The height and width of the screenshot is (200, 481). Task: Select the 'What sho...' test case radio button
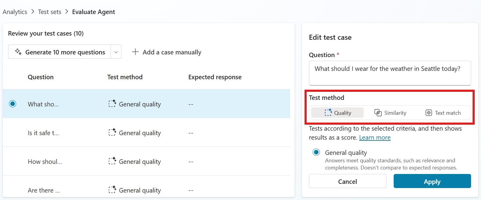(x=13, y=104)
